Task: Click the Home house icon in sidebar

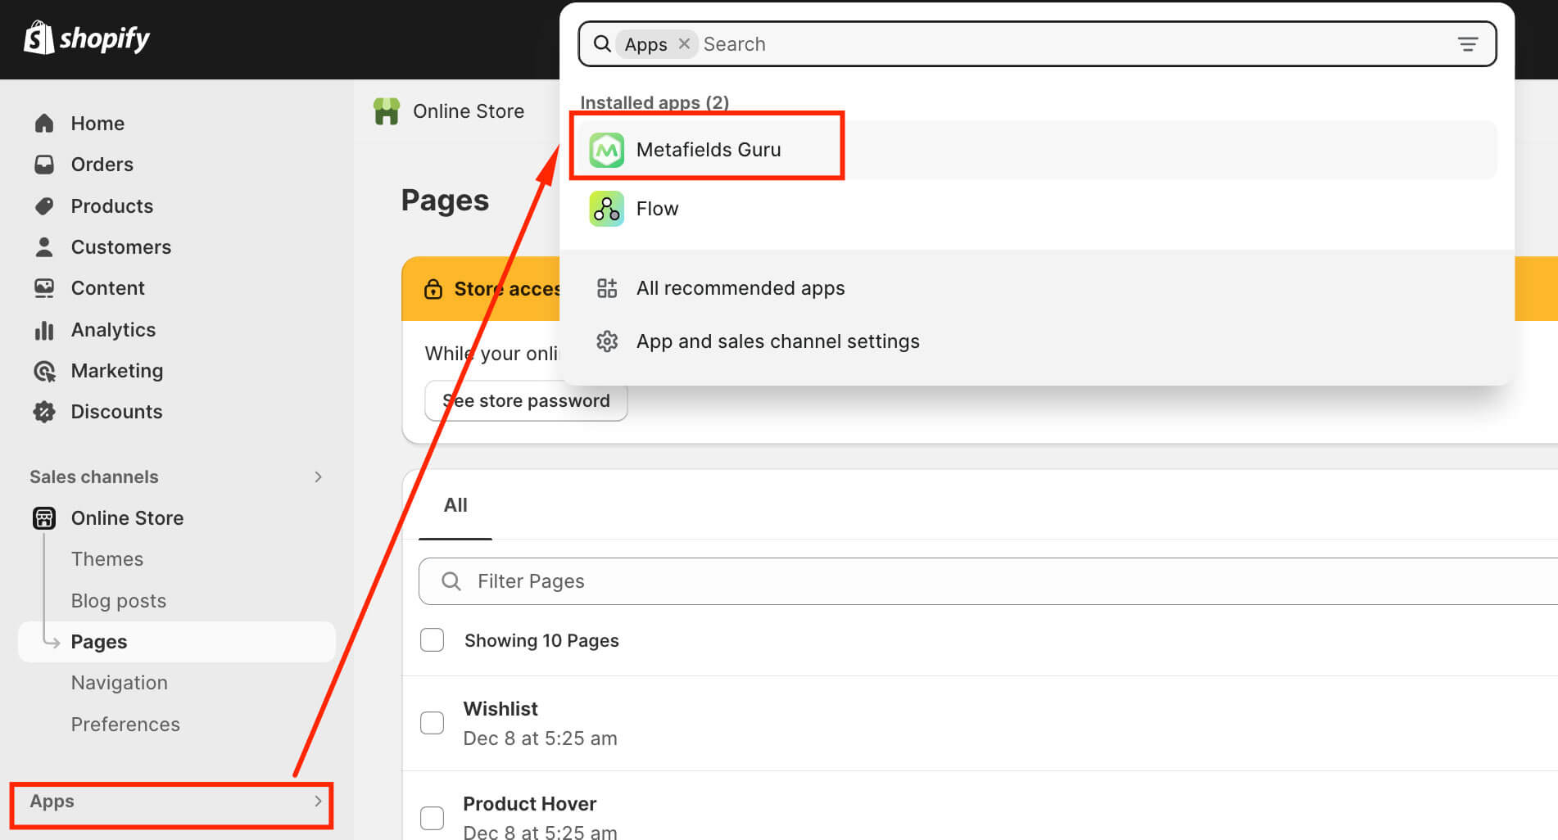Action: 44,124
